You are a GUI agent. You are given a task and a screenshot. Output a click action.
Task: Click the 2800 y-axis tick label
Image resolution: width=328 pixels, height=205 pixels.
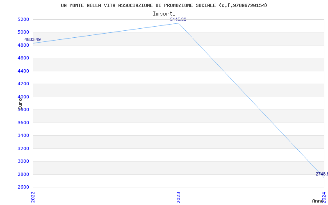click(x=23, y=174)
